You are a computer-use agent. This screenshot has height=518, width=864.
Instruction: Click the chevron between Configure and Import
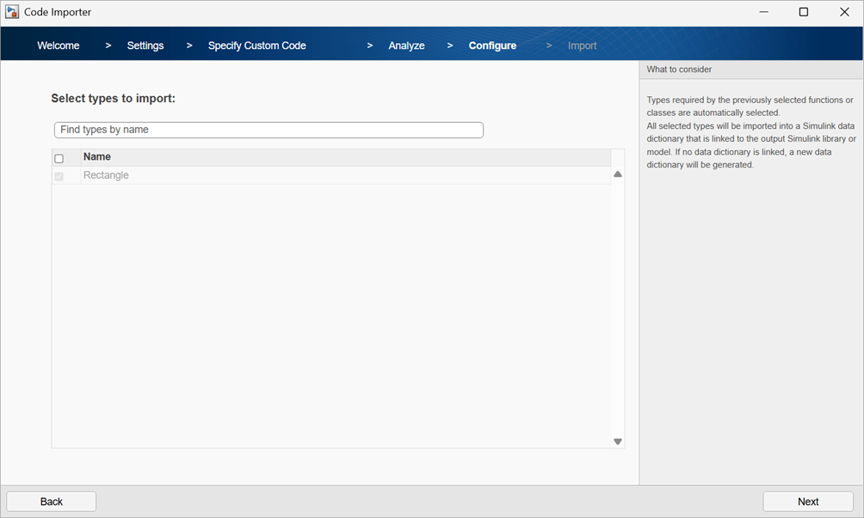click(548, 45)
